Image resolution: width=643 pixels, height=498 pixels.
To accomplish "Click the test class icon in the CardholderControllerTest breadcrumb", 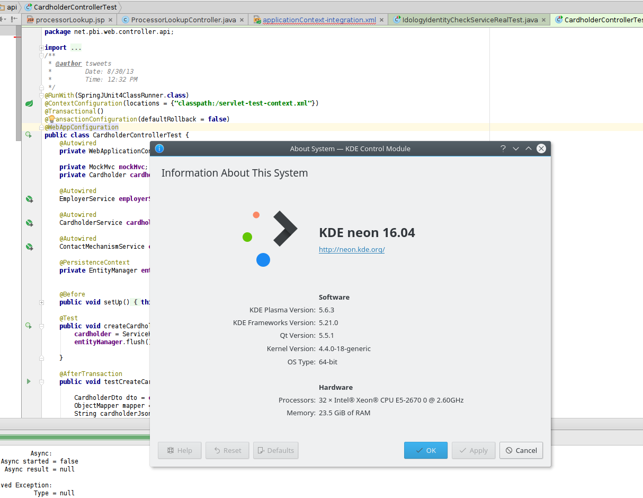I will [x=29, y=7].
